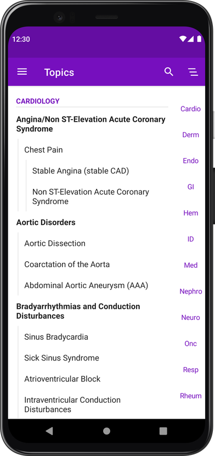Open the Aortic Disorders heading
The height and width of the screenshot is (456, 215).
pyautogui.click(x=46, y=222)
